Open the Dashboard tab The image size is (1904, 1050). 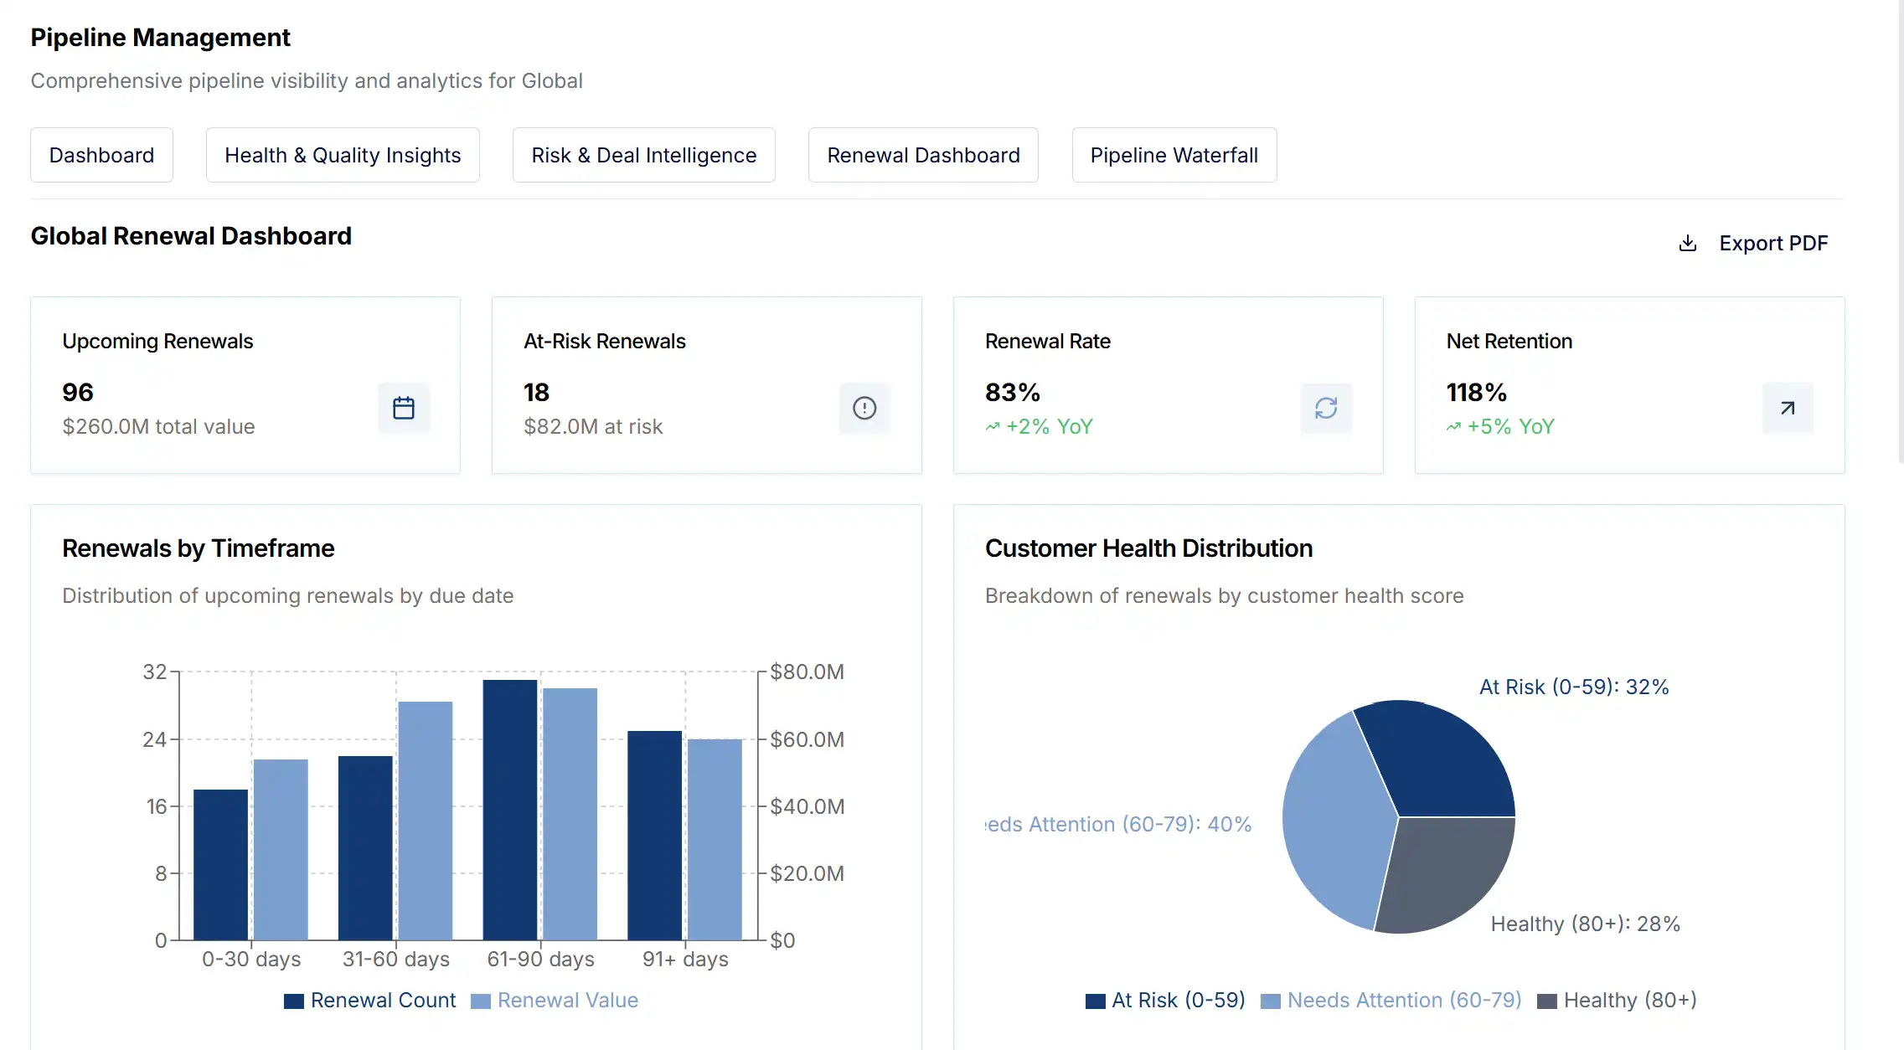101,155
